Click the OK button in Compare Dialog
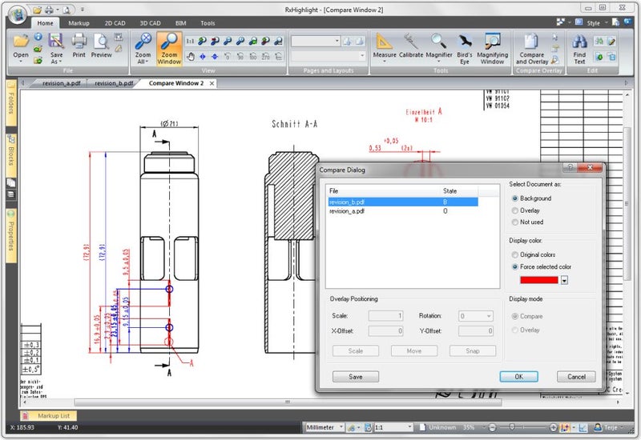 [518, 377]
